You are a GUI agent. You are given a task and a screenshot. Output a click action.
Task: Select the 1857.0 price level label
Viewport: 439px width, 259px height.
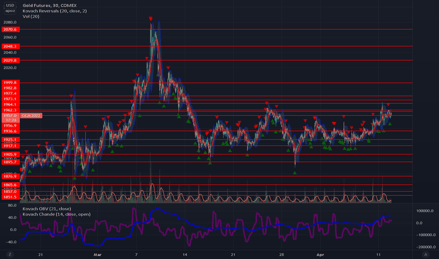coord(11,192)
